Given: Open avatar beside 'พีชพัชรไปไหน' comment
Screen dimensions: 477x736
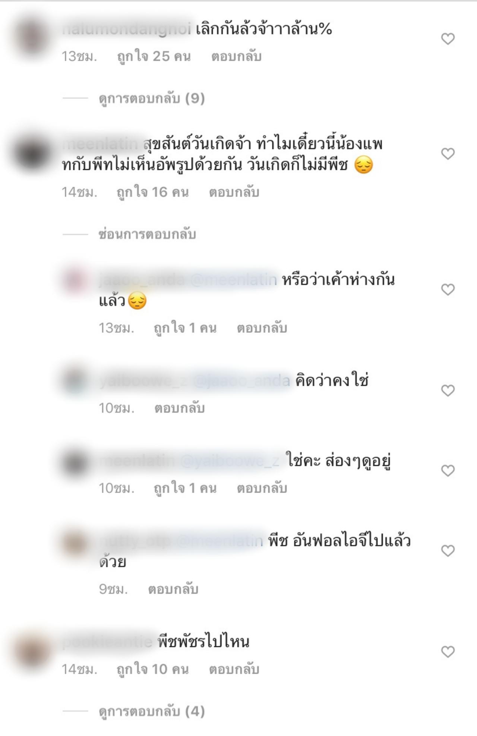Looking at the screenshot, I should [32, 651].
